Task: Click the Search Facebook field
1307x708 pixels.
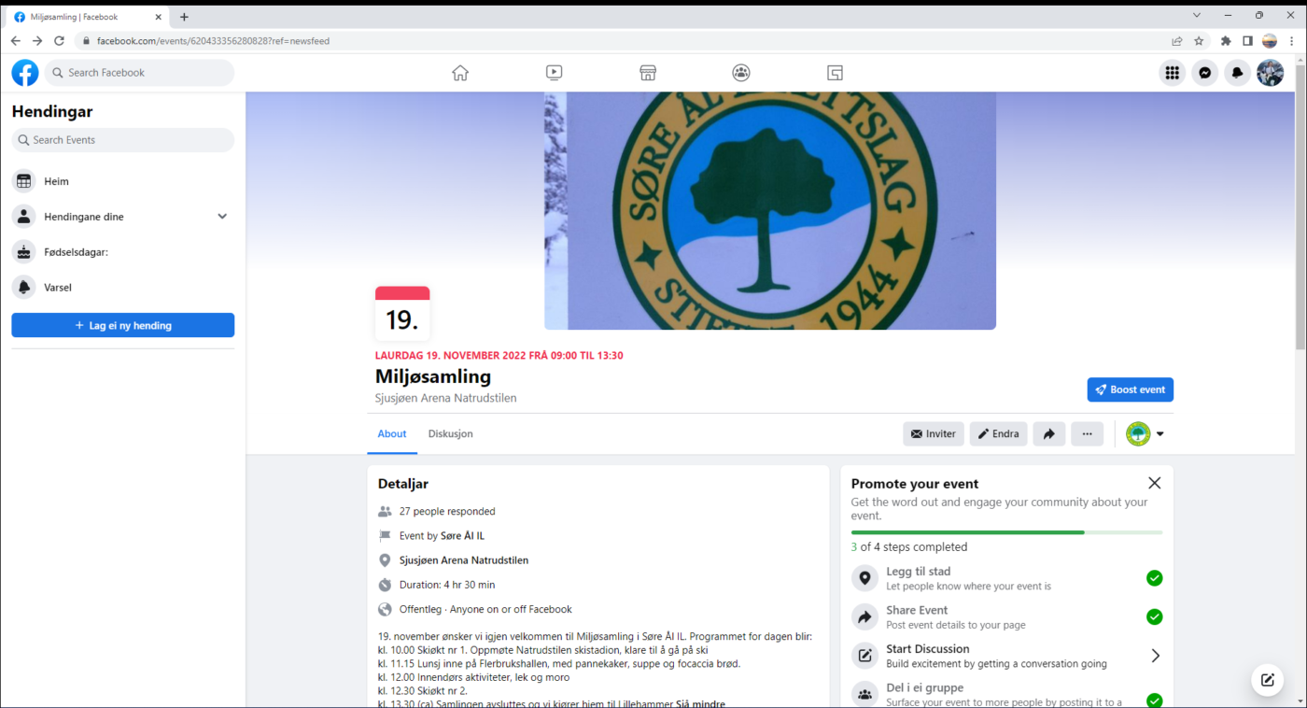Action: click(x=139, y=73)
